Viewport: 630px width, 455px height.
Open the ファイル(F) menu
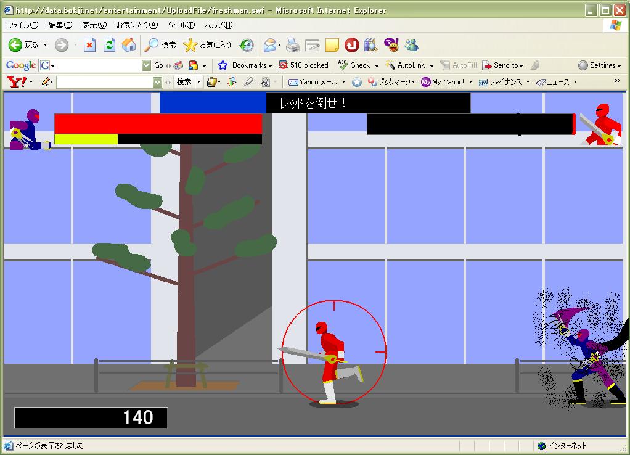click(23, 25)
